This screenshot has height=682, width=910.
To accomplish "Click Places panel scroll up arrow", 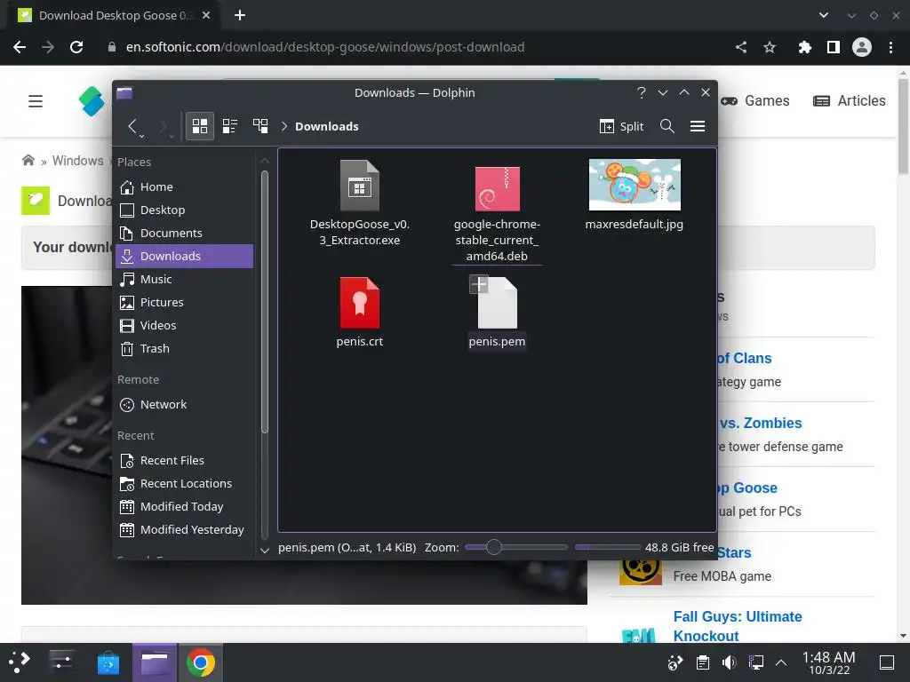I will 265,161.
